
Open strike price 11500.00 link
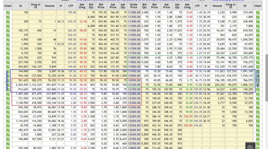click(x=134, y=31)
